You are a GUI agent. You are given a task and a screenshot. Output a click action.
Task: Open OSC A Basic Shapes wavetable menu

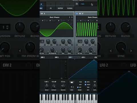[x=55, y=17]
